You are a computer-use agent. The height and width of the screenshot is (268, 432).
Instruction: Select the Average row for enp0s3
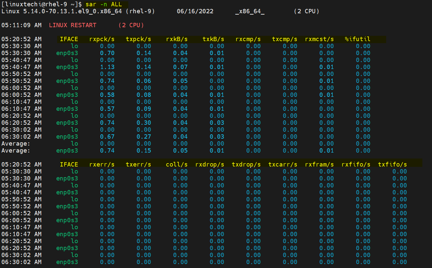(67, 150)
